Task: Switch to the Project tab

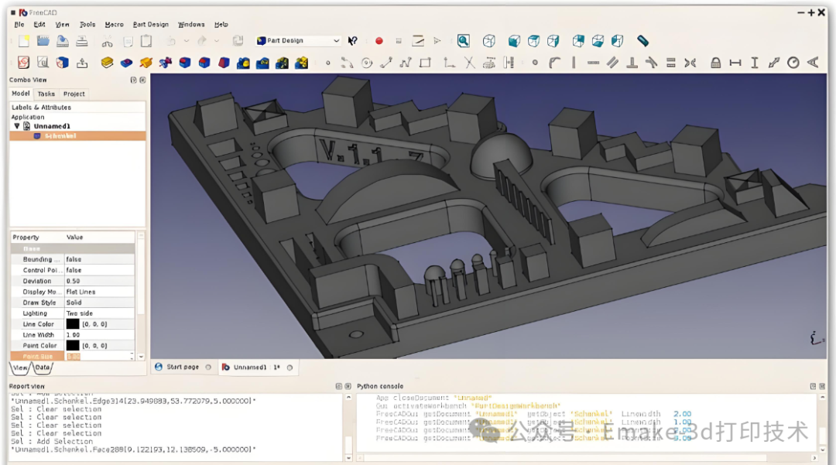Action: tap(74, 94)
